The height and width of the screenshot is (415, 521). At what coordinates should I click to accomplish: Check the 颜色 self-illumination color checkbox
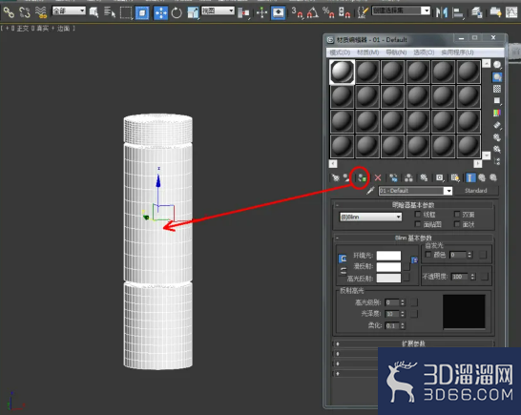pyautogui.click(x=428, y=255)
